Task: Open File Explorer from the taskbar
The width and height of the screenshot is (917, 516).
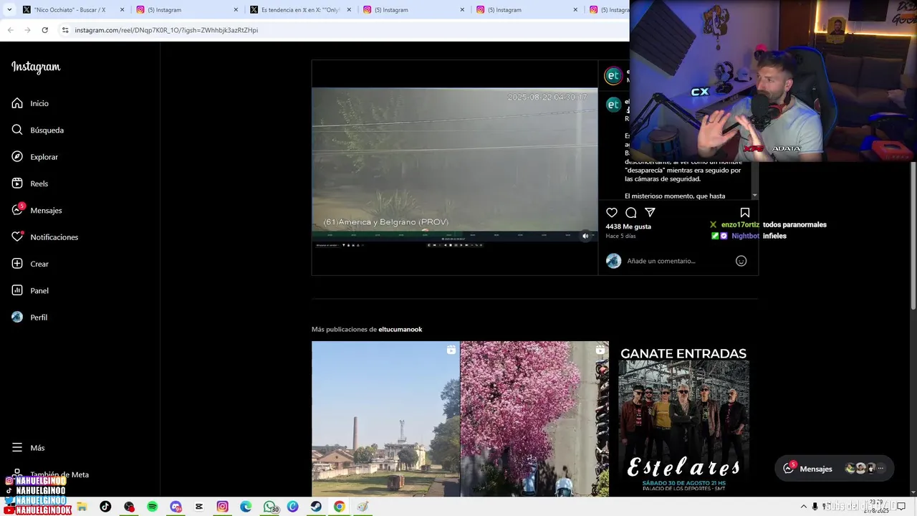Action: (x=82, y=507)
